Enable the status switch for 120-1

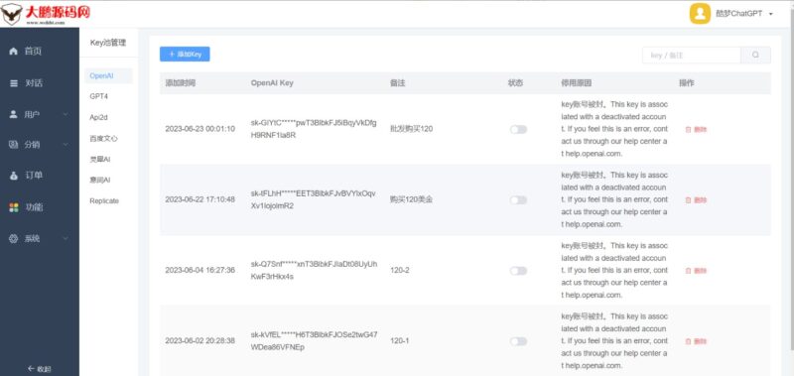518,341
